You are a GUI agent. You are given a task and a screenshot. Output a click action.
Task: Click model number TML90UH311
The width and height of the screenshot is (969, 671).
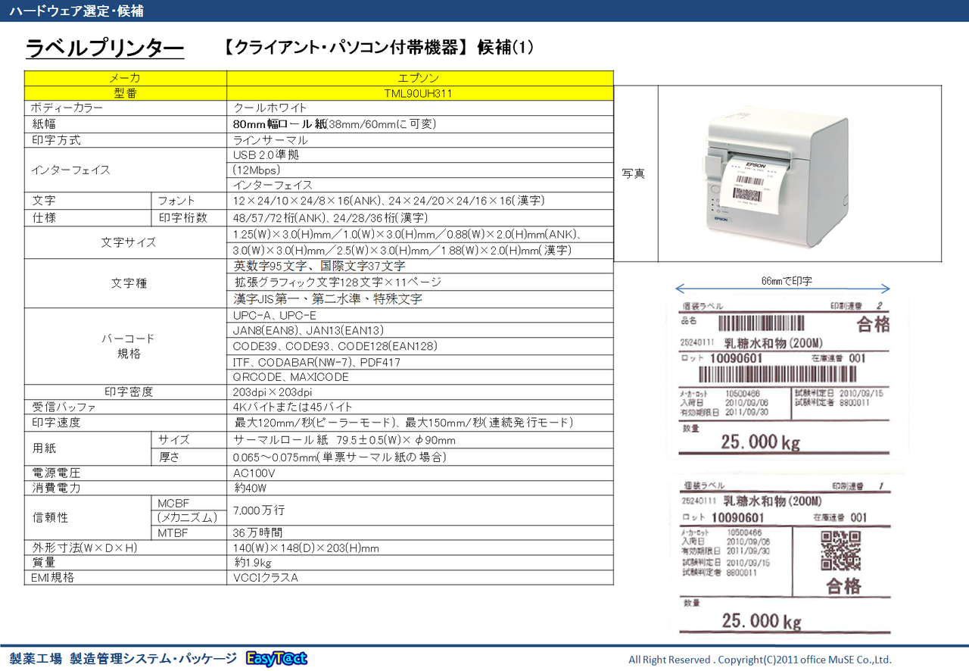(x=419, y=94)
